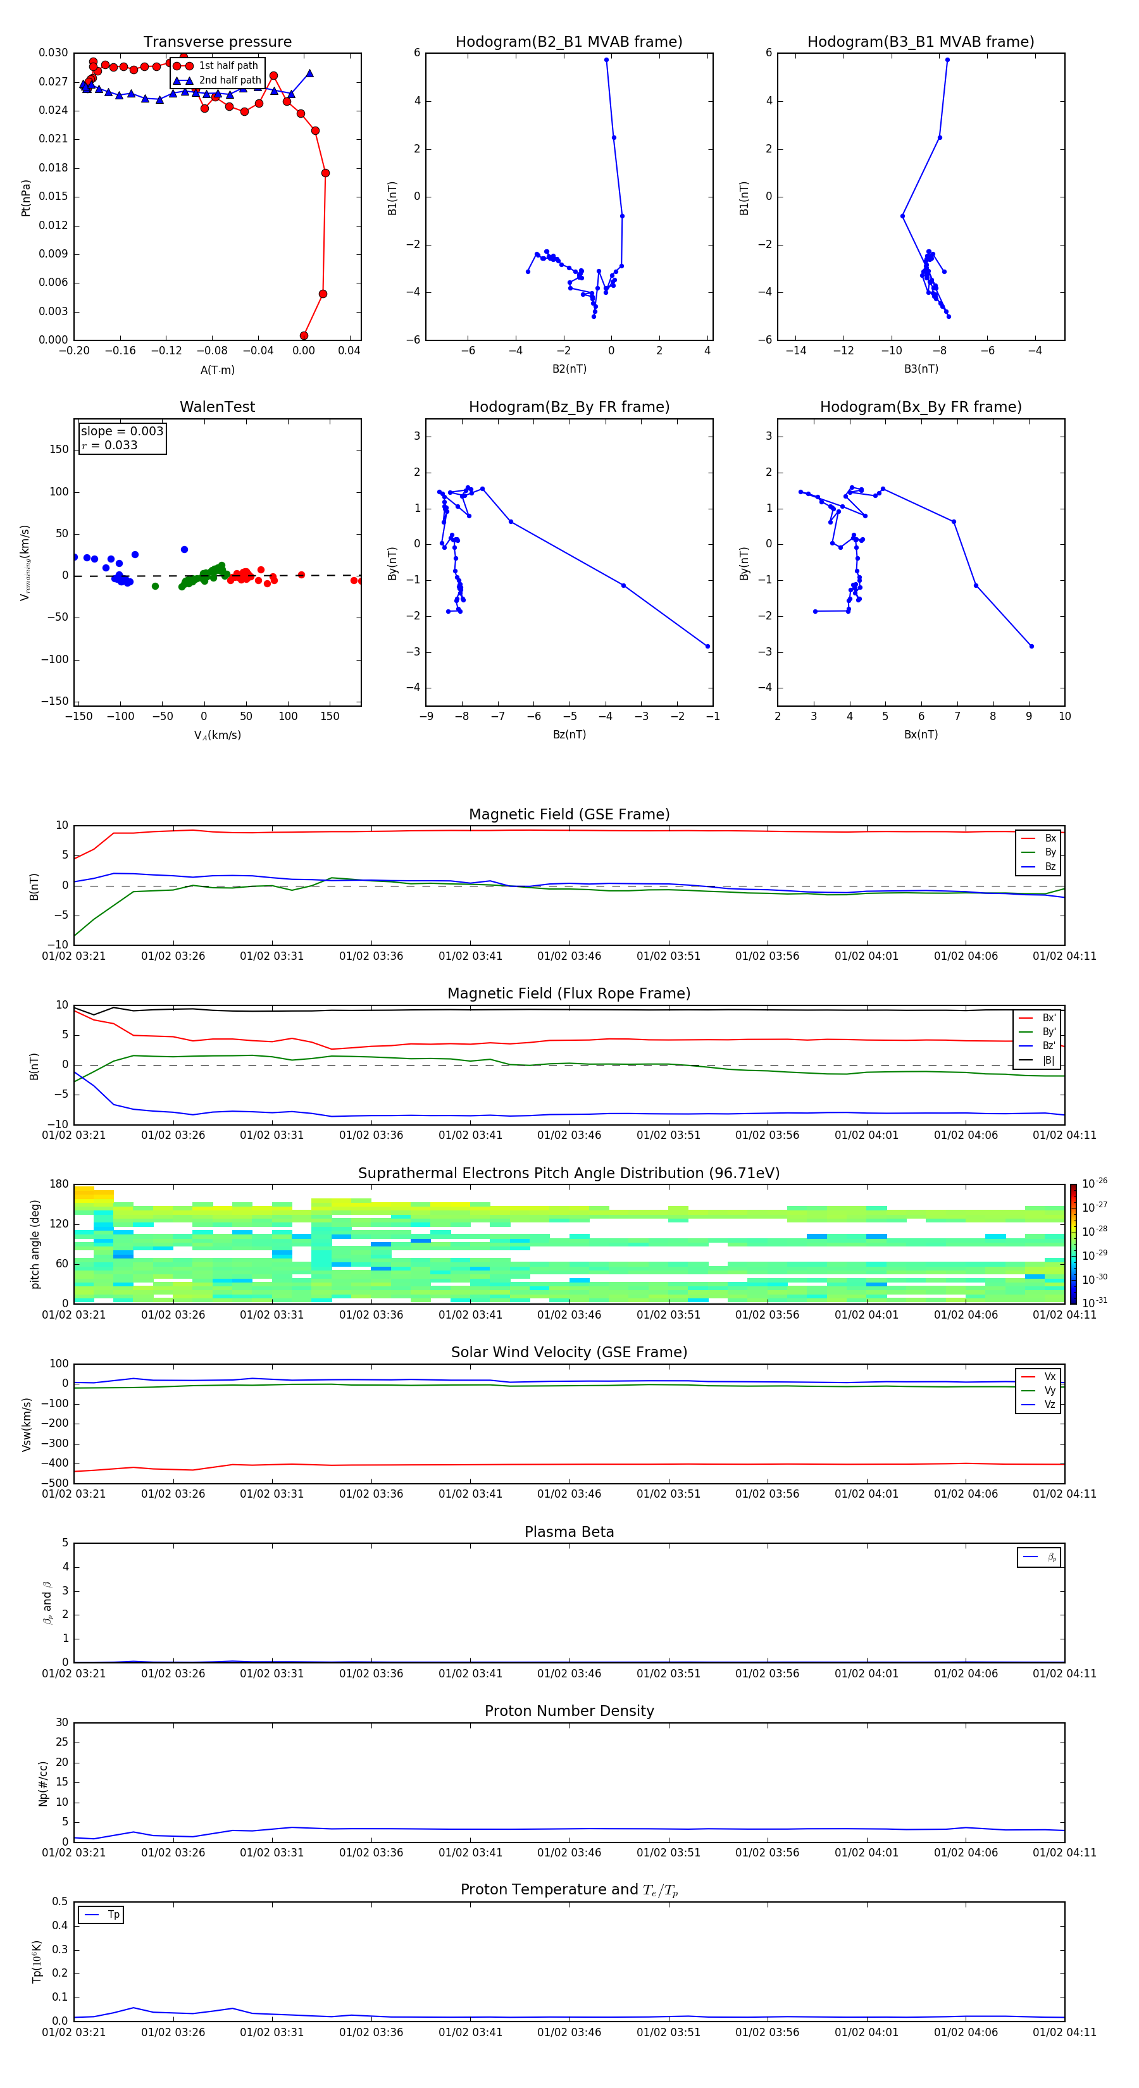Image resolution: width=1139 pixels, height=2088 pixels.
Task: Click the '-500' tick on Solar Wind Velocity axis
Action: (x=54, y=1483)
